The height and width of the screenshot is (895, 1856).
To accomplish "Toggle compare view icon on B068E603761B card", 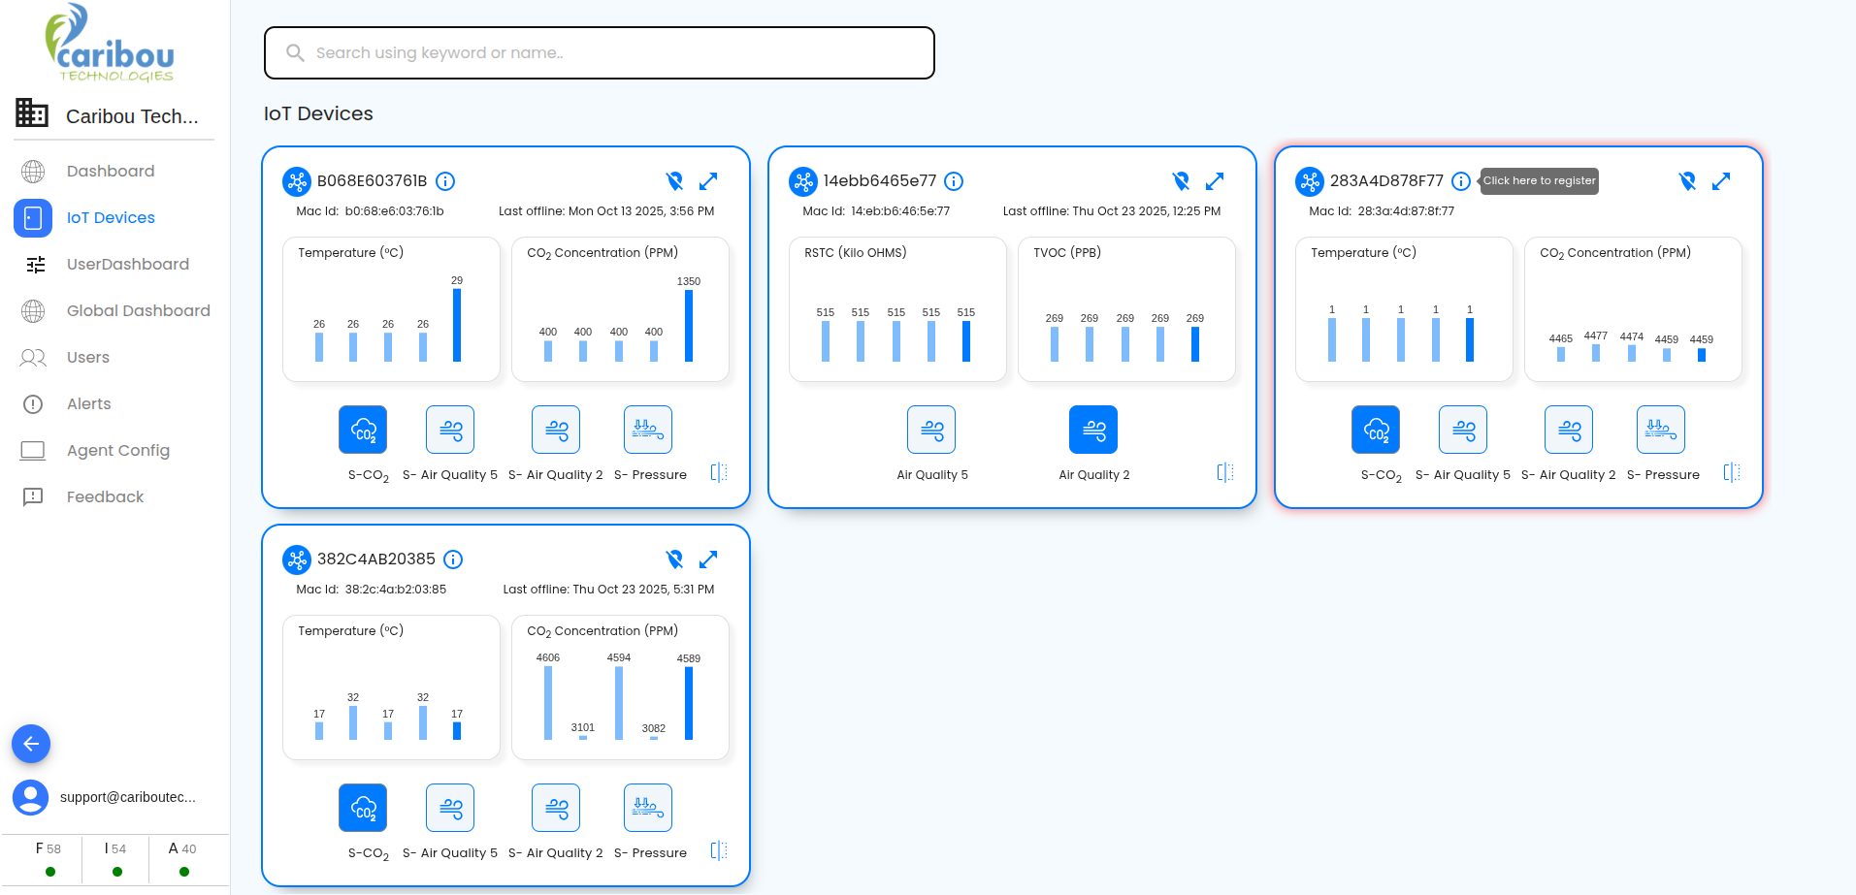I will (x=719, y=472).
